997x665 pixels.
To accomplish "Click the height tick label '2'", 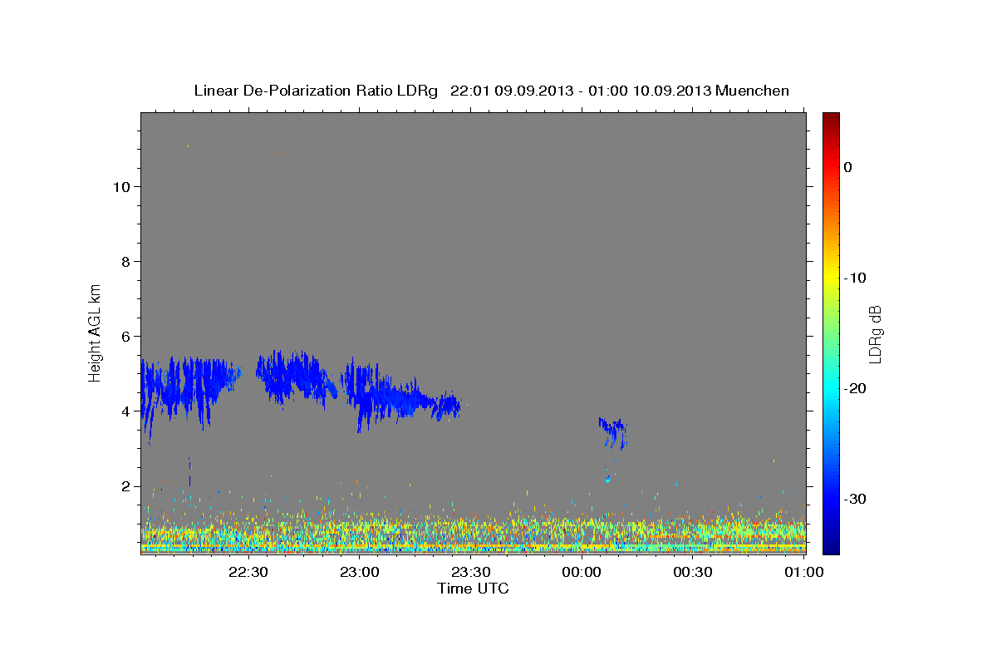I will click(x=124, y=486).
